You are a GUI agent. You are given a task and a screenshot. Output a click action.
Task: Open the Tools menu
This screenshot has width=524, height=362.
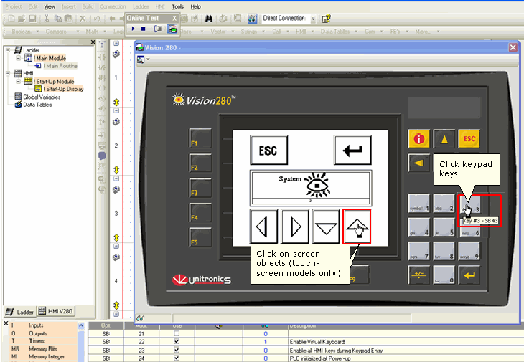(x=177, y=6)
